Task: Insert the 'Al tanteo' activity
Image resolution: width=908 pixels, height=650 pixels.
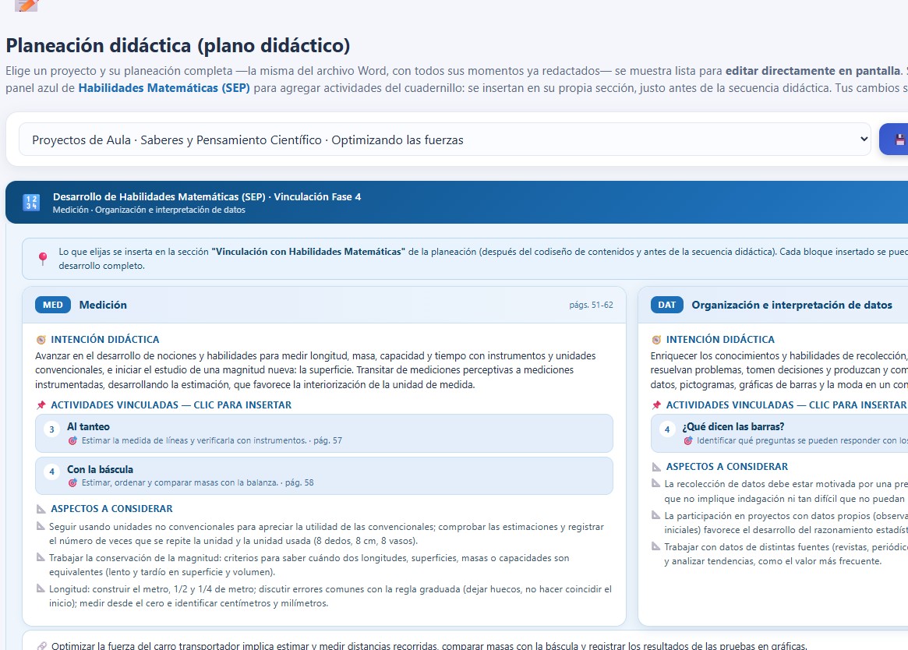Action: pos(323,433)
